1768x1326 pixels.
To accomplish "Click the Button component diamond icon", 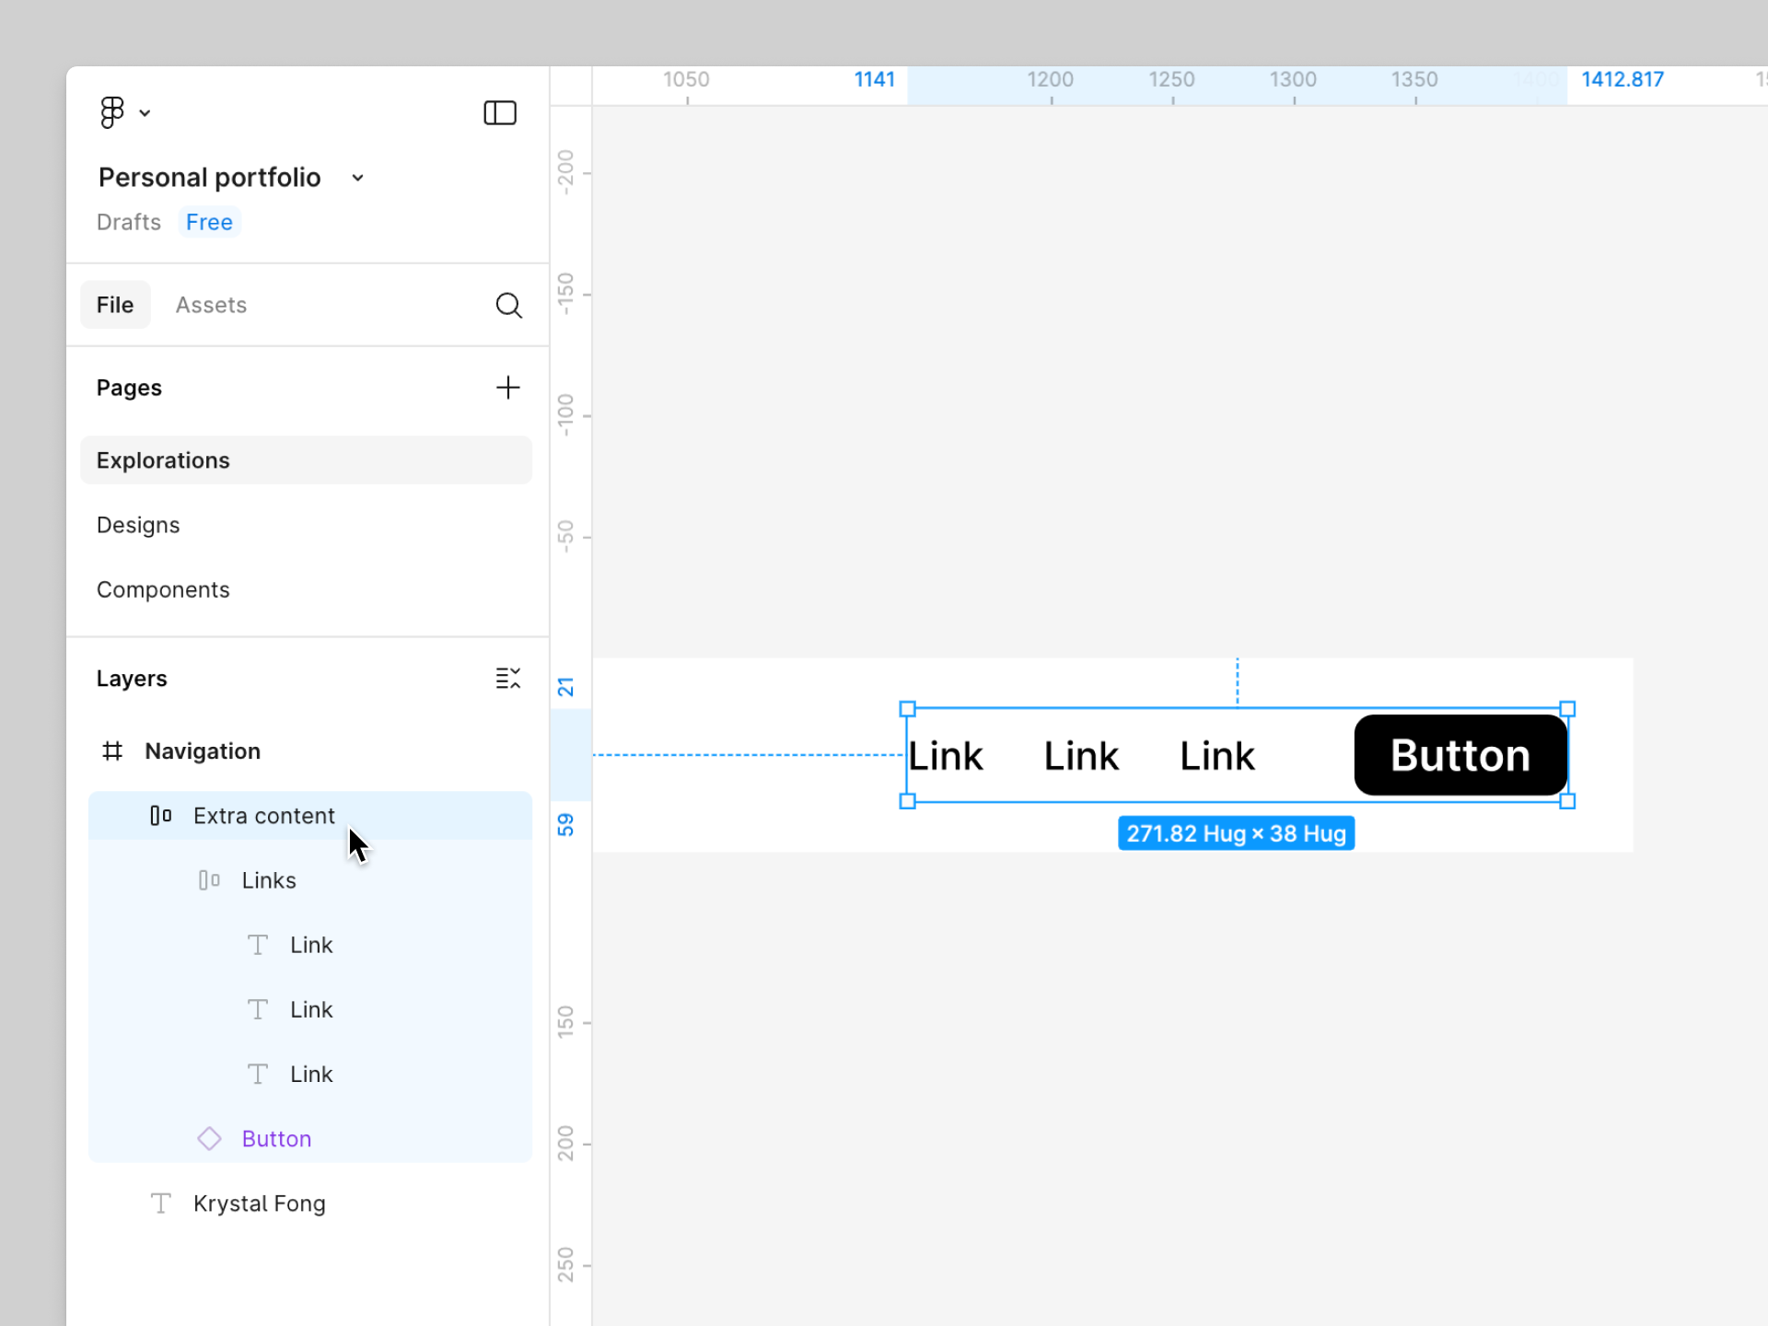I will 209,1139.
